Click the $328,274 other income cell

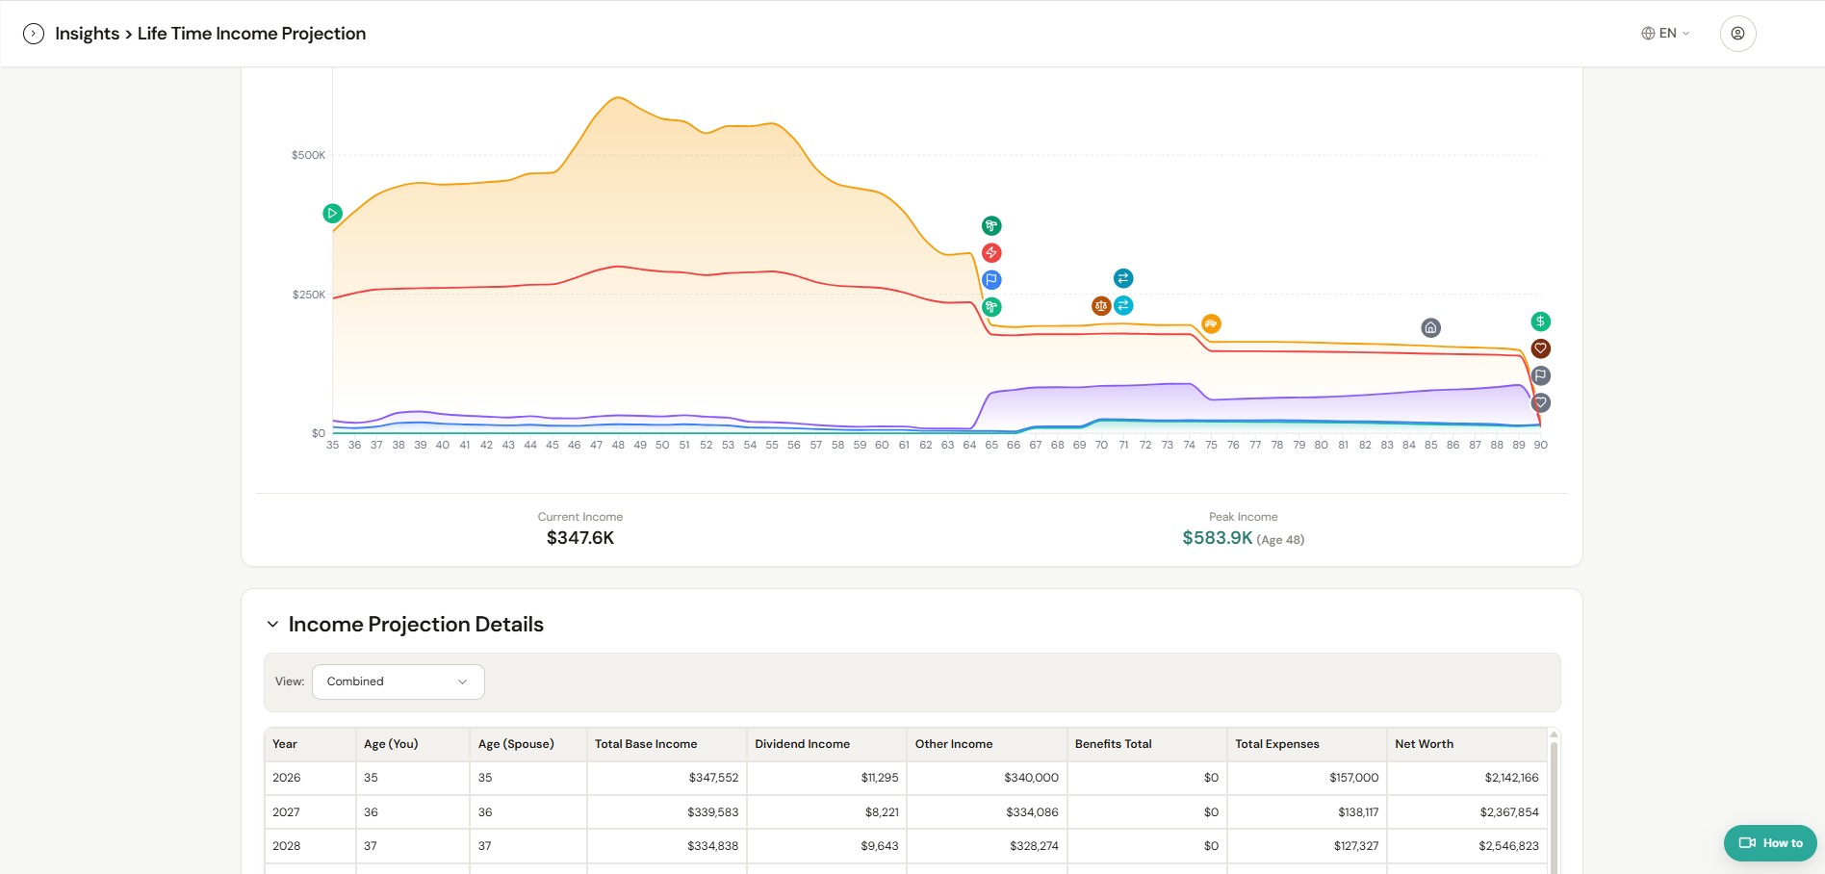click(x=987, y=846)
